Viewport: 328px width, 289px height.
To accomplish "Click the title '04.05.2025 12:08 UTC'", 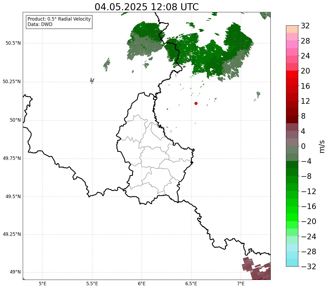I will click(x=147, y=7).
